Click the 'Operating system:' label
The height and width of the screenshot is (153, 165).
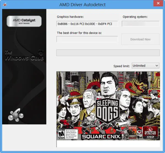(135, 17)
